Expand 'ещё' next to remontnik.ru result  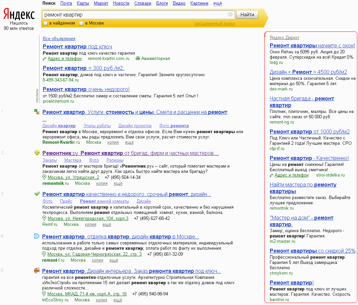pos(118,183)
